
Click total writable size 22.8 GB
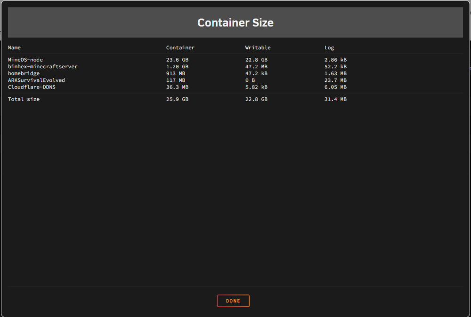pyautogui.click(x=256, y=99)
